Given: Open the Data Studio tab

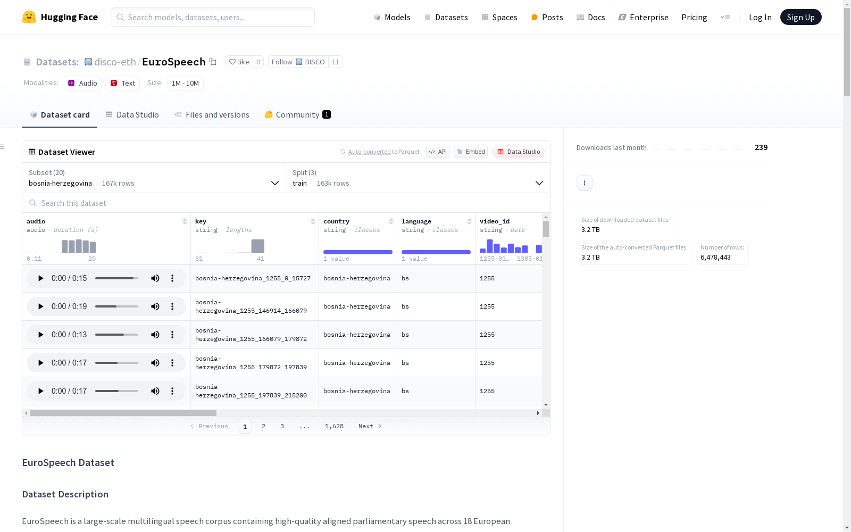Looking at the screenshot, I should [x=132, y=115].
